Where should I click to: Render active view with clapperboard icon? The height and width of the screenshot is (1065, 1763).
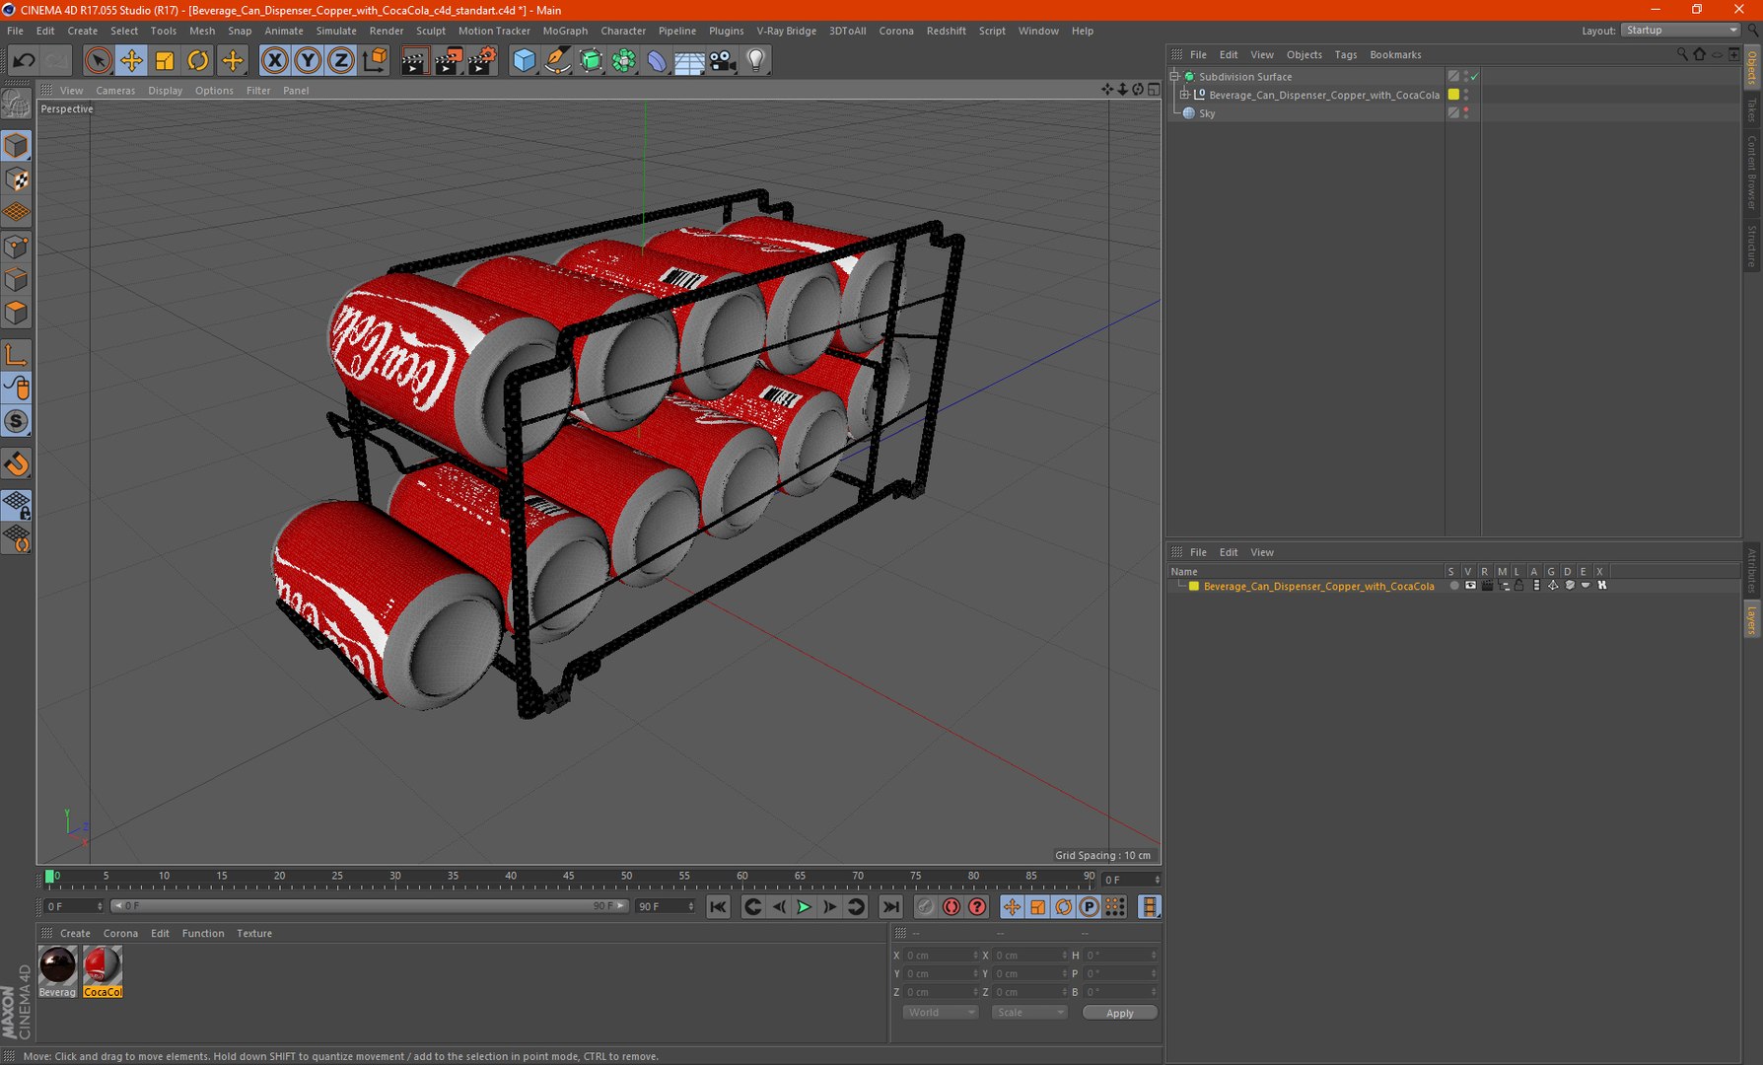[x=414, y=61]
